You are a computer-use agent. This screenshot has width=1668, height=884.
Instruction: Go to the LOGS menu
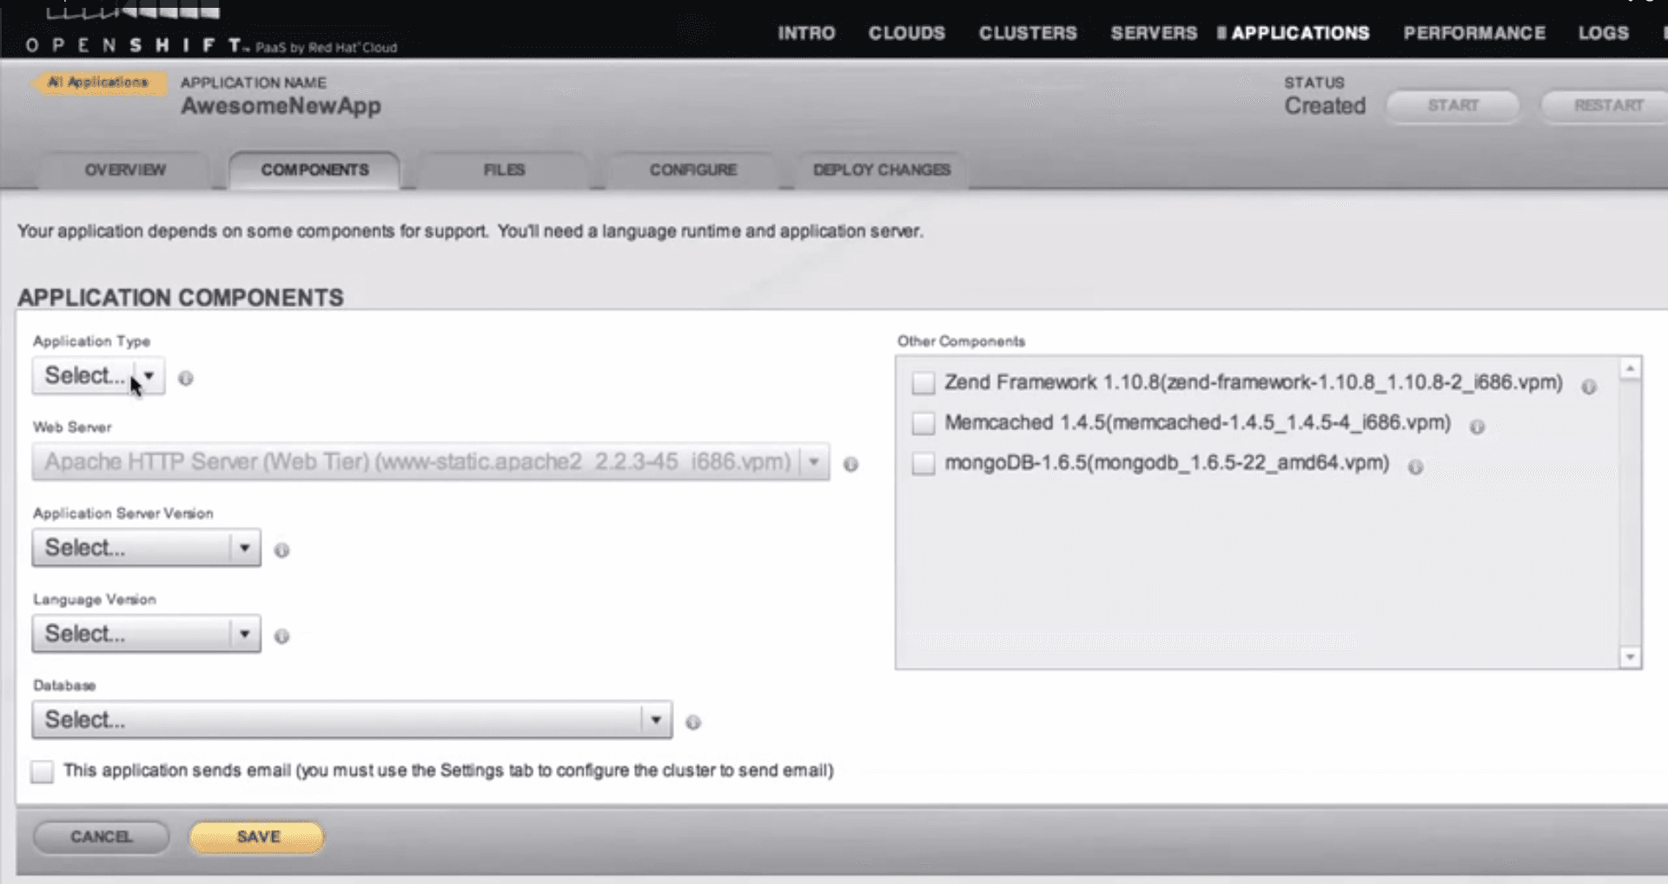tap(1603, 33)
